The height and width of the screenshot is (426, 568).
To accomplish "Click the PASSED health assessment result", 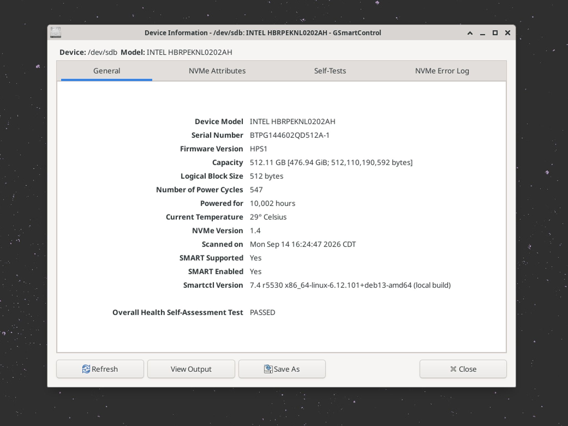I will [x=263, y=313].
